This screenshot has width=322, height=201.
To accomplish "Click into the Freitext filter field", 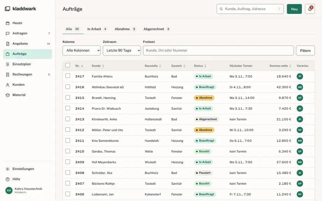I will coord(218,51).
